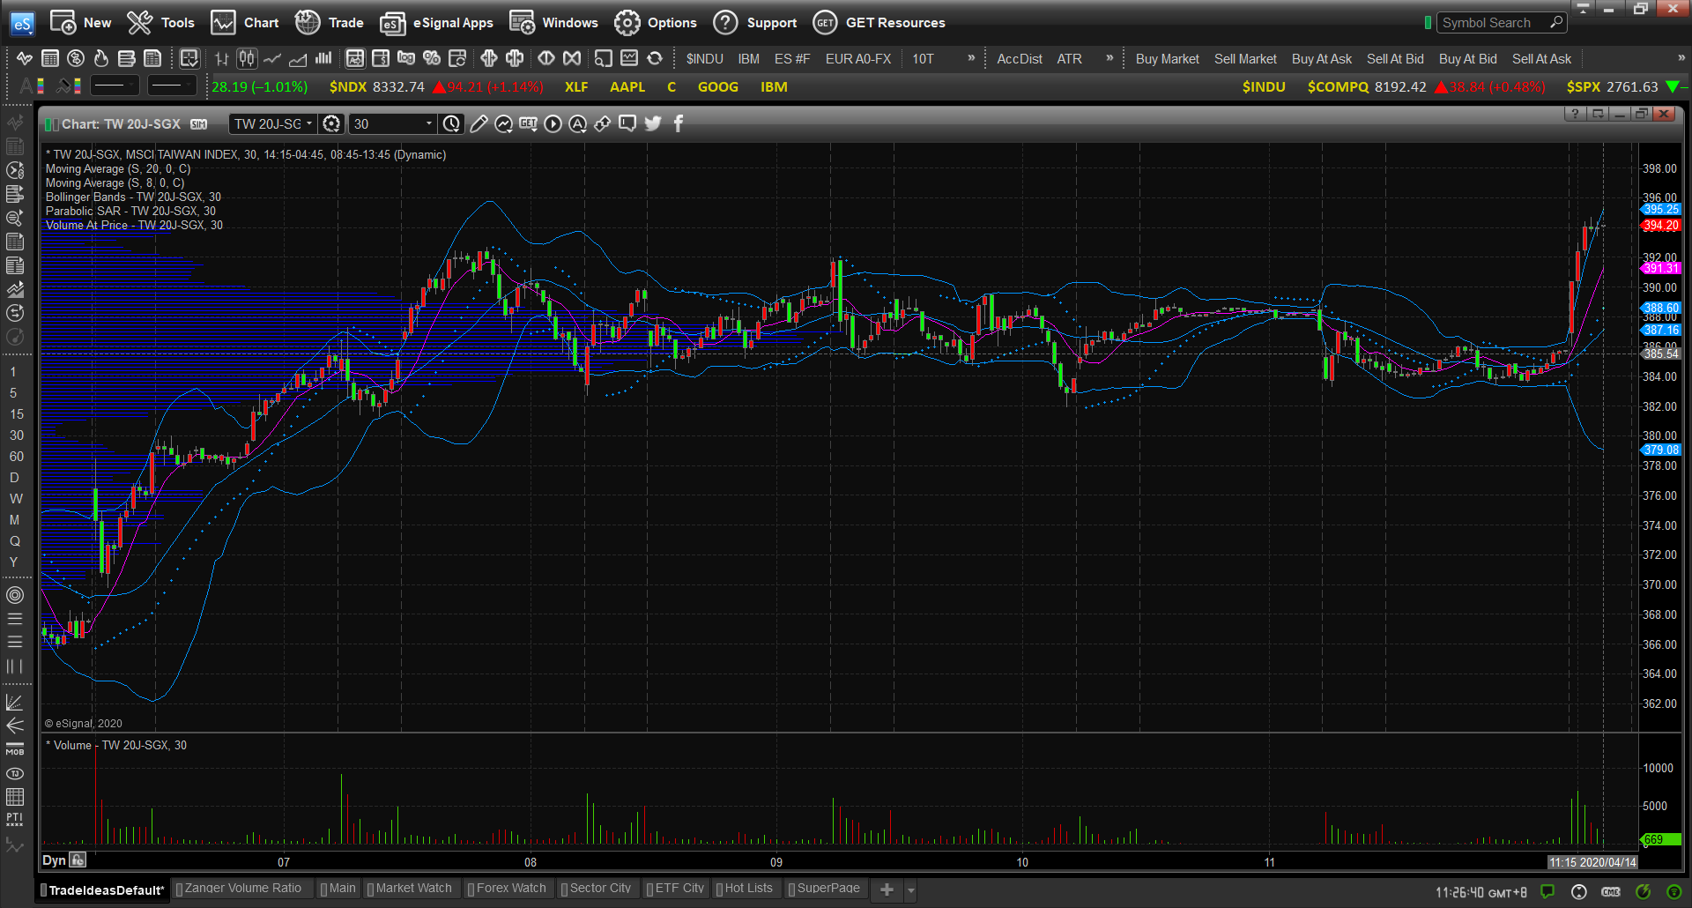Open the Options menu
Viewport: 1692px width, 908px height.
[x=656, y=23]
